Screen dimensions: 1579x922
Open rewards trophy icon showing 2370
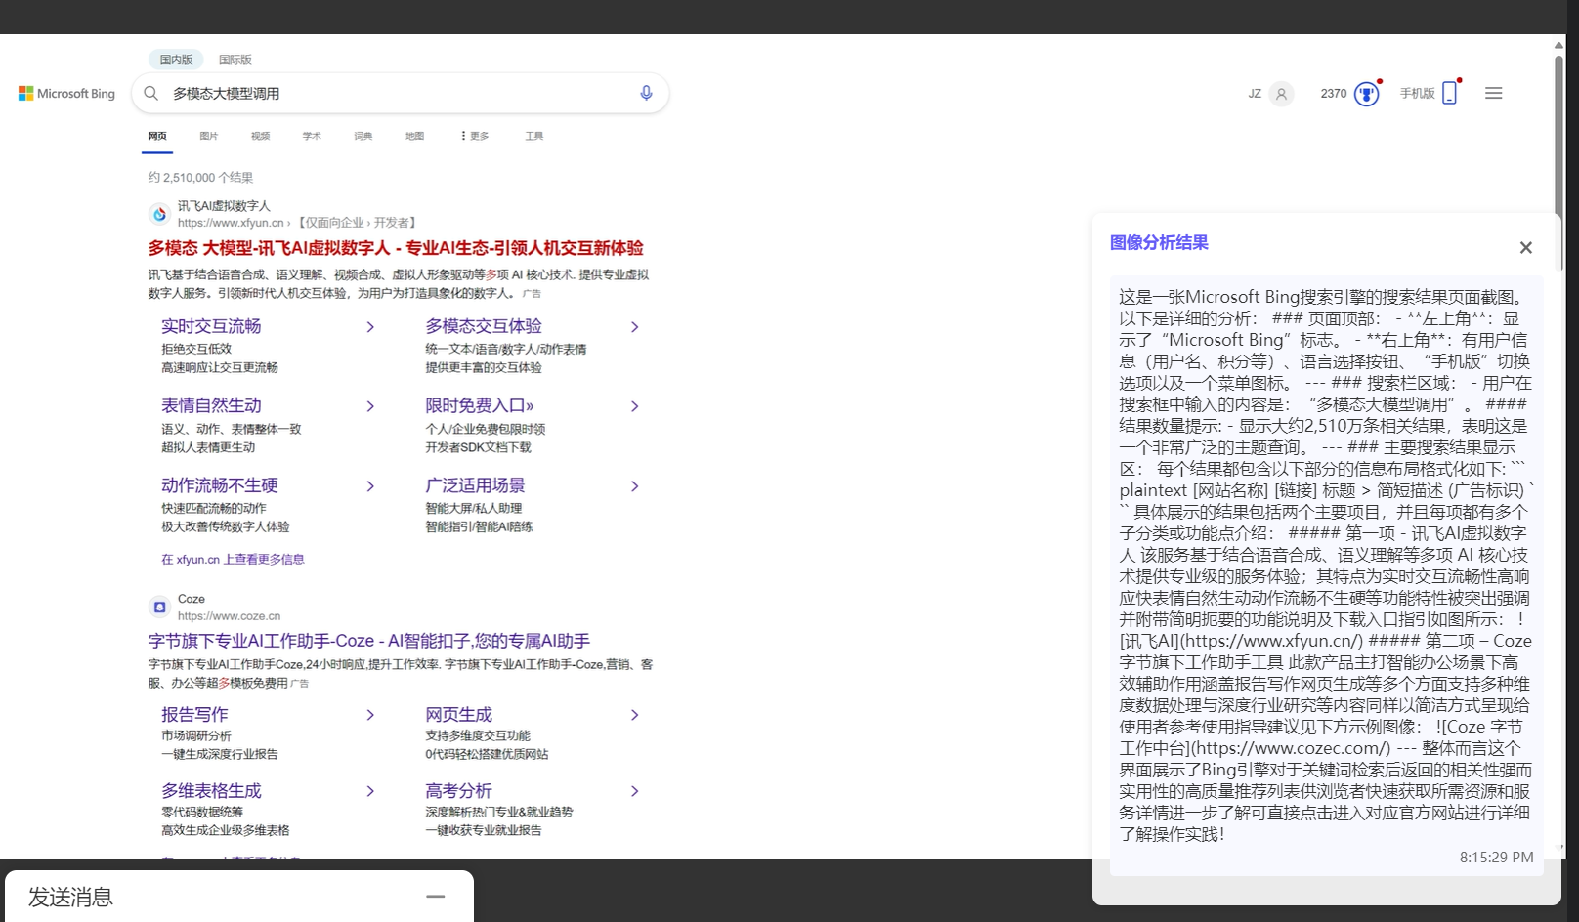point(1366,94)
